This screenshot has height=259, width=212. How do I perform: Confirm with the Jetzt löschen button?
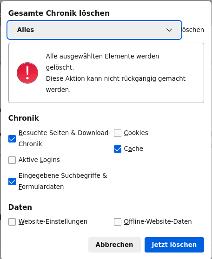[174, 245]
